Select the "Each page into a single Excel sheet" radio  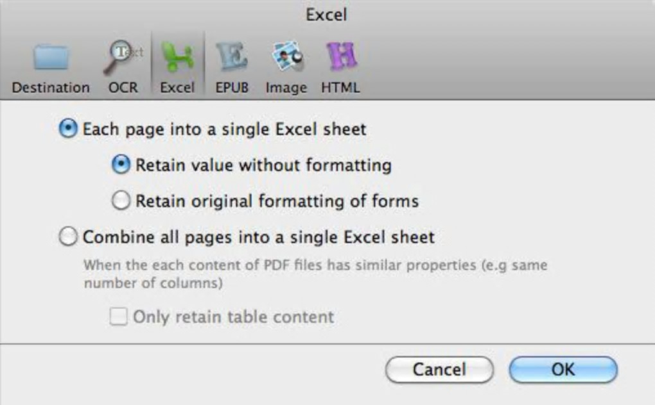67,129
